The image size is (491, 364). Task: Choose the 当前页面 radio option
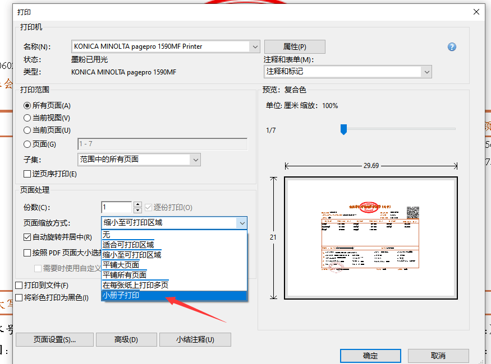point(27,130)
